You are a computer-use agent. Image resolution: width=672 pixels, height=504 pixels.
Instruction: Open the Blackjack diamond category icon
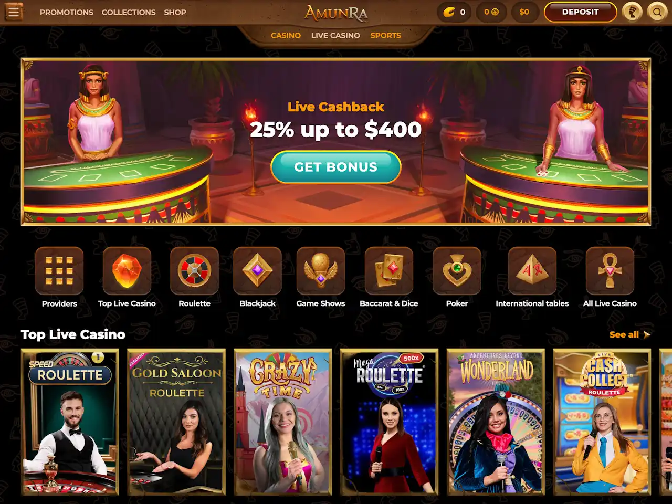[x=257, y=271]
